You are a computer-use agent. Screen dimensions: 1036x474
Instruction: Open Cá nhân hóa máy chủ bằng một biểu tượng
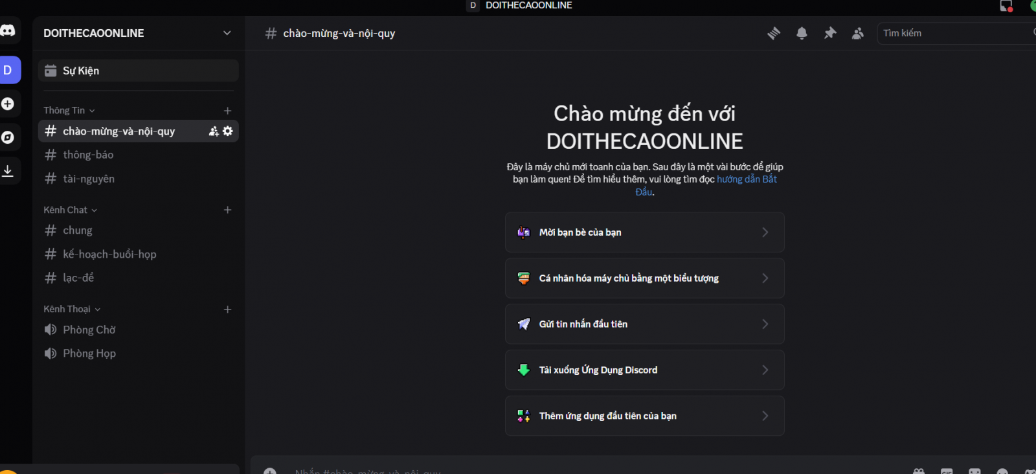tap(644, 278)
